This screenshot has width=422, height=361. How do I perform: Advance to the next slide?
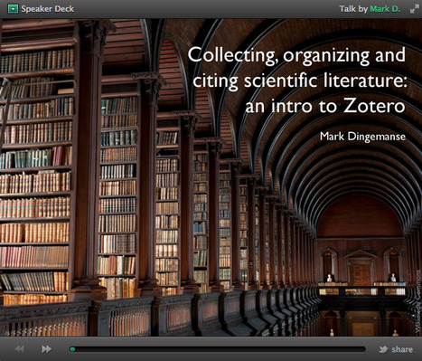[x=46, y=349]
